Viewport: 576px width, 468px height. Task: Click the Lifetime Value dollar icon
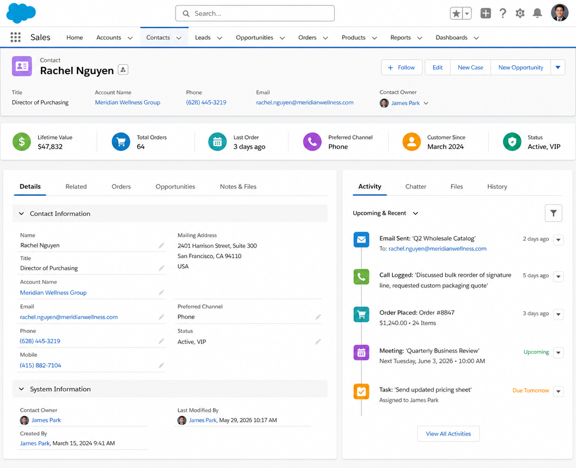point(22,142)
